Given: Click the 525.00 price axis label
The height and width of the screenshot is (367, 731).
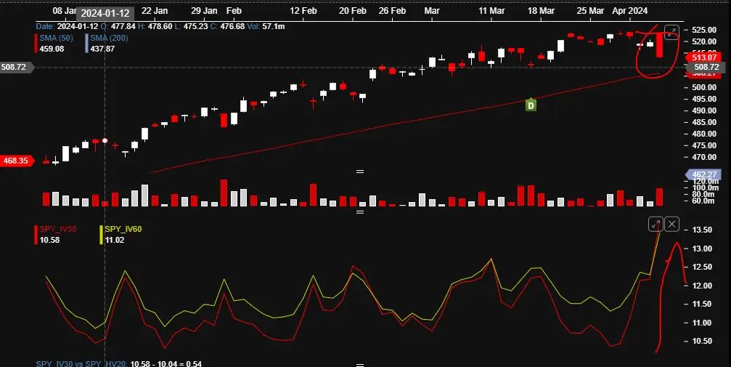Looking at the screenshot, I should (704, 30).
